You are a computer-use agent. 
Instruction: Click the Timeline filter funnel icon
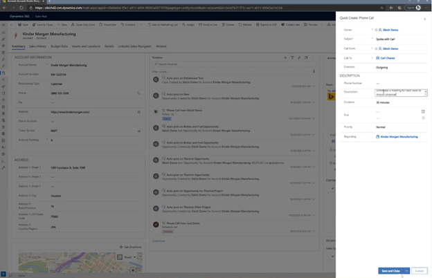pos(292,58)
